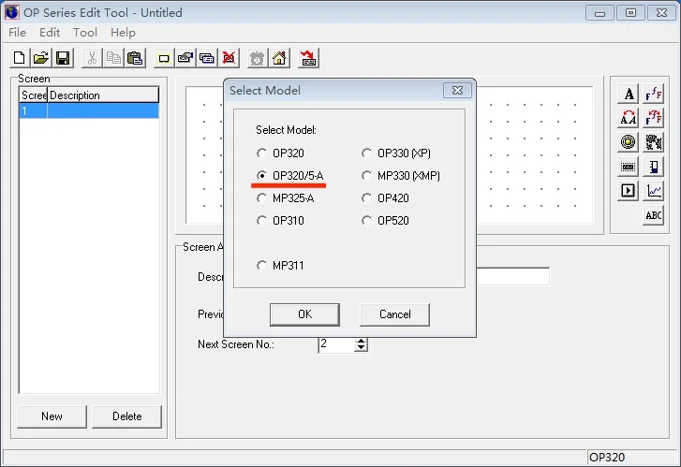The image size is (681, 467).
Task: Decrease Next Screen No. with down arrow
Action: tap(361, 348)
